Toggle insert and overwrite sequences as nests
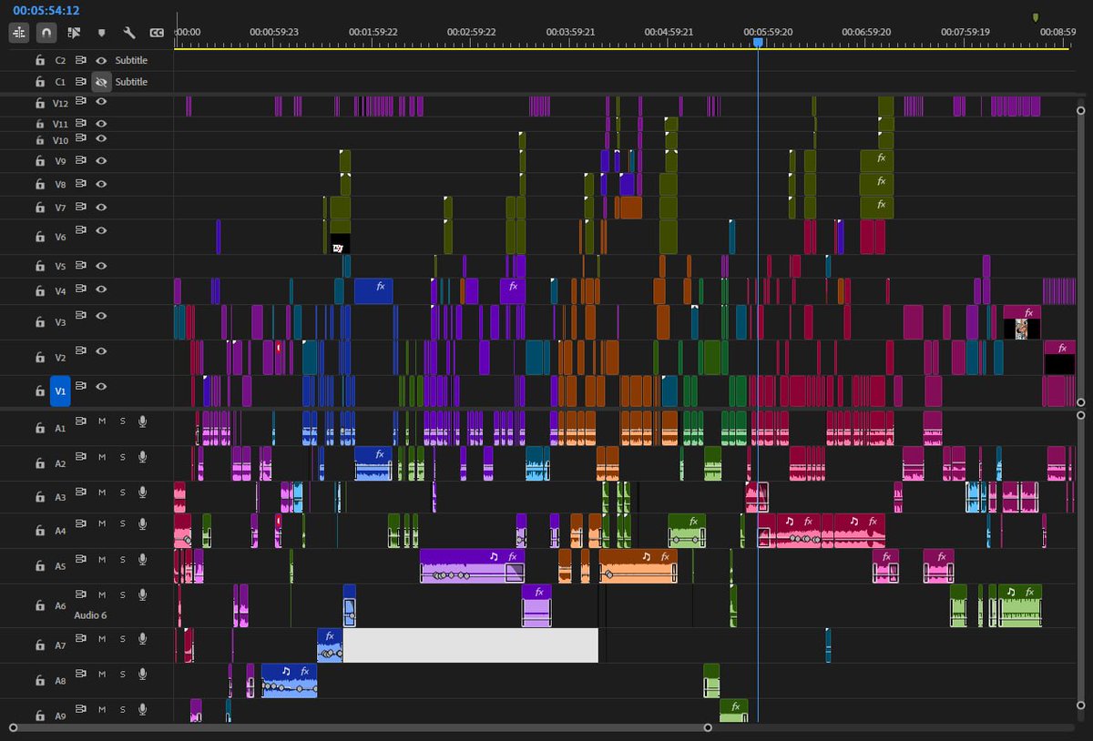 [x=19, y=33]
